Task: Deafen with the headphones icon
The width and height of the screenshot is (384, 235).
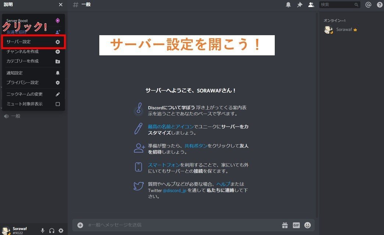Action: coord(51,230)
